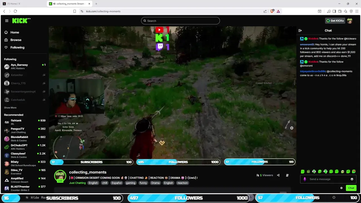The image size is (361, 203).
Task: Insert the first green emote in chat row
Action: pyautogui.click(x=303, y=171)
